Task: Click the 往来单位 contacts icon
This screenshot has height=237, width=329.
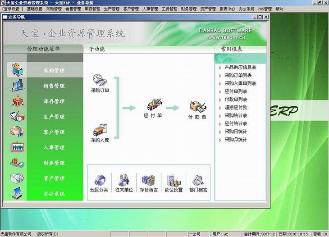Action: tap(124, 180)
